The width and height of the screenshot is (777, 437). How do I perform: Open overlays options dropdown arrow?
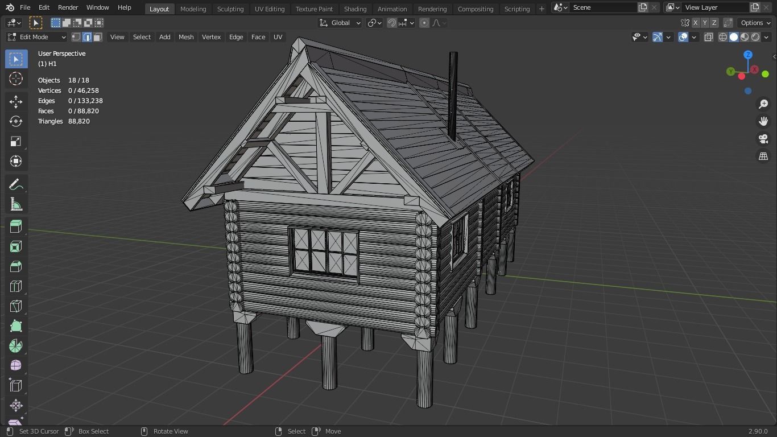coord(693,37)
